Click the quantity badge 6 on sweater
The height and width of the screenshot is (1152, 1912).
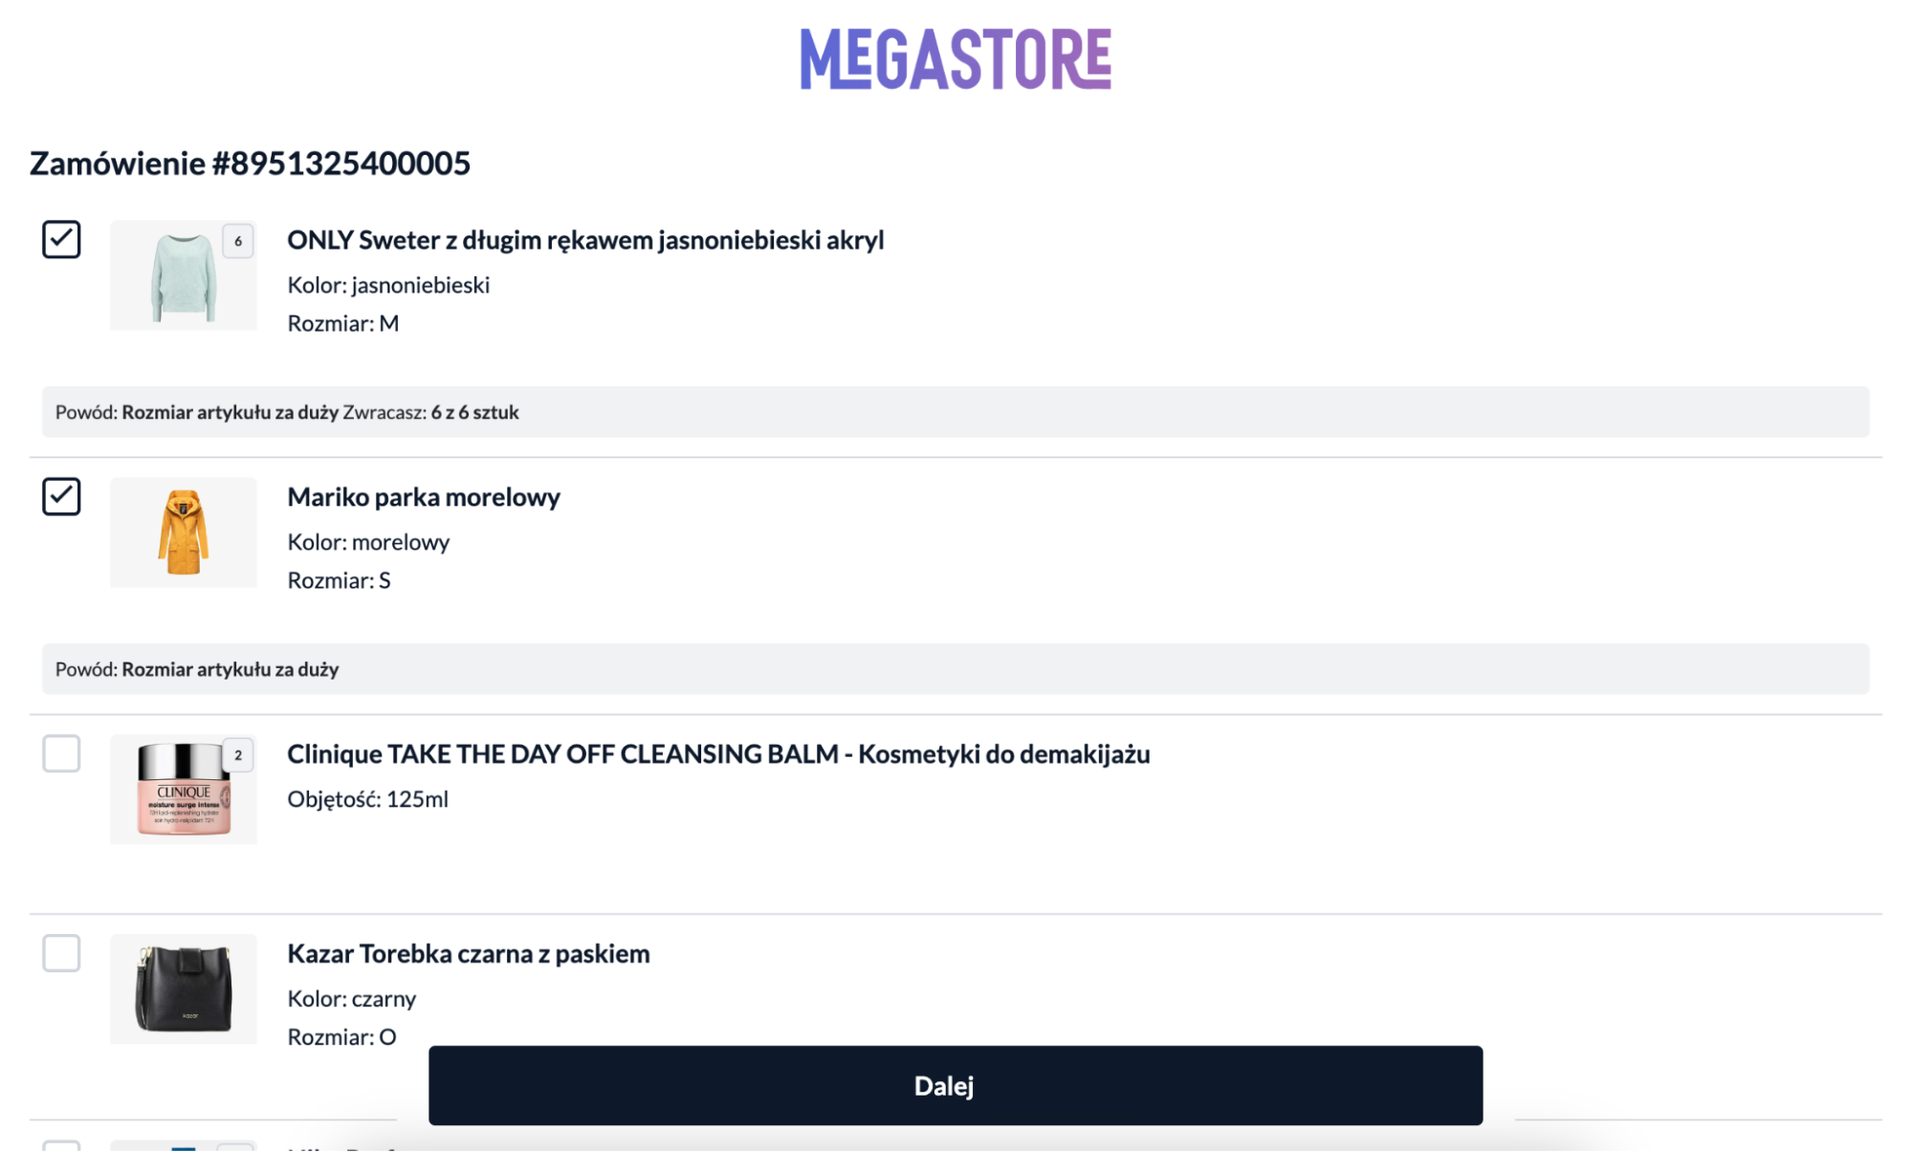tap(238, 241)
